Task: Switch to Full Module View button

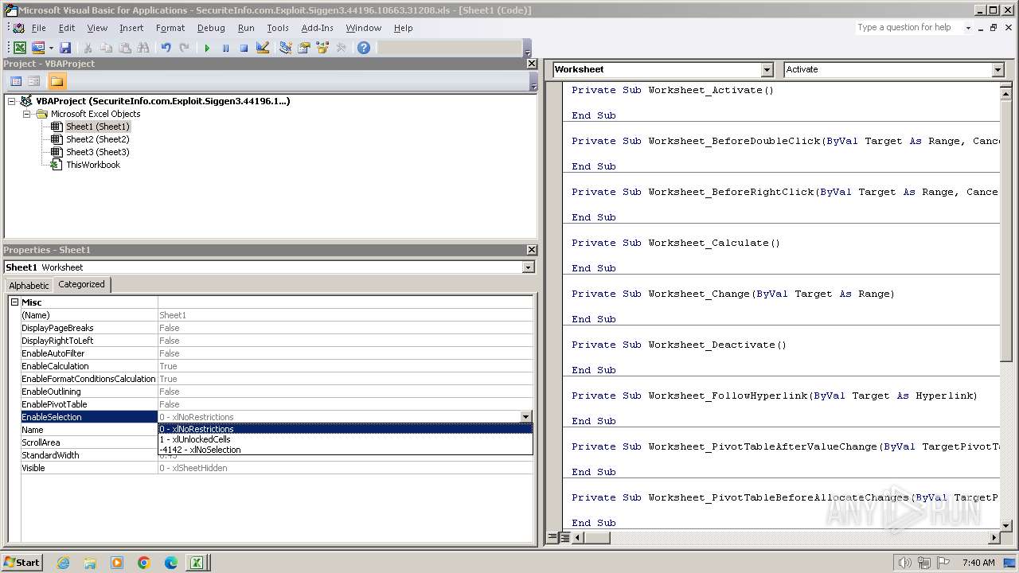Action: [564, 537]
